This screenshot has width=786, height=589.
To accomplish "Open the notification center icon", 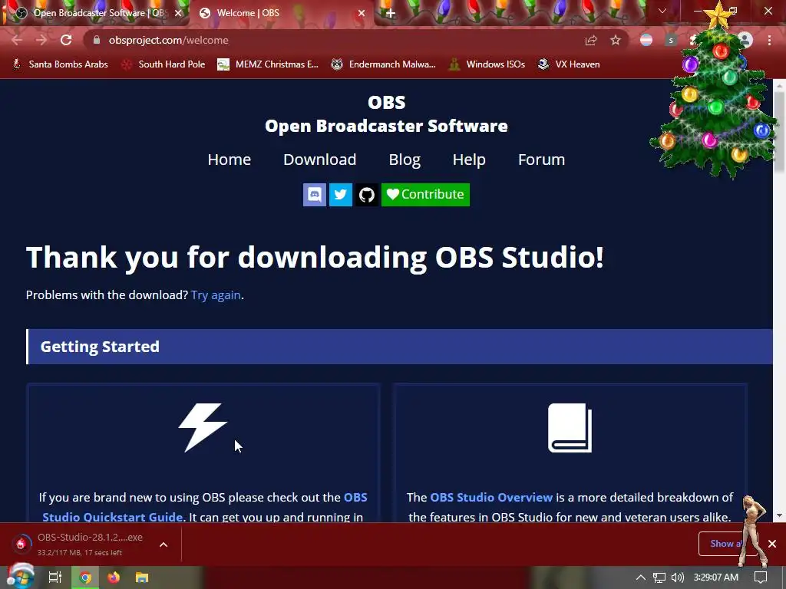I will click(x=761, y=577).
